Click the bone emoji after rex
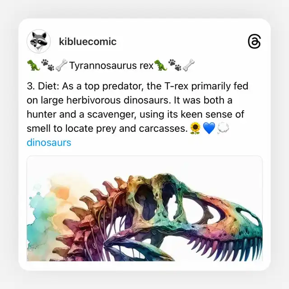Image resolution: width=289 pixels, height=289 pixels. pos(189,65)
